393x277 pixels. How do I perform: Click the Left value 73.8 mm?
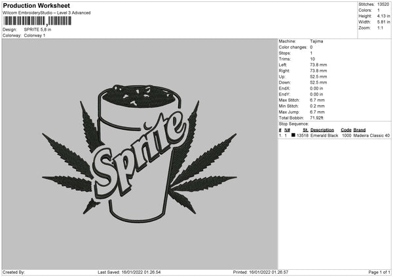coord(318,65)
